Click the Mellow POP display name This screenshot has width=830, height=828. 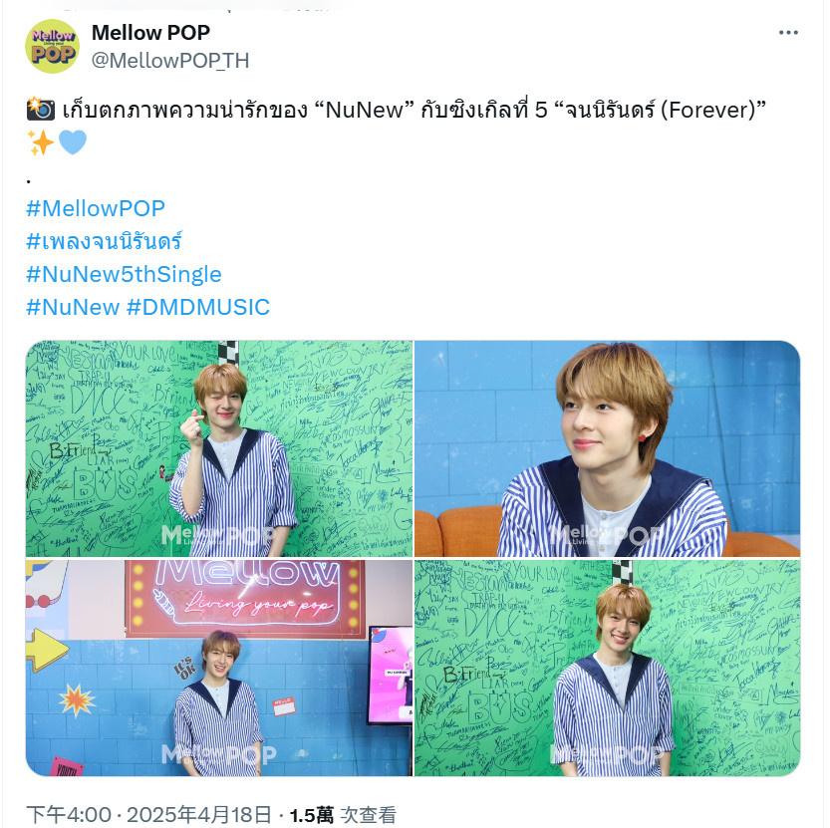150,33
